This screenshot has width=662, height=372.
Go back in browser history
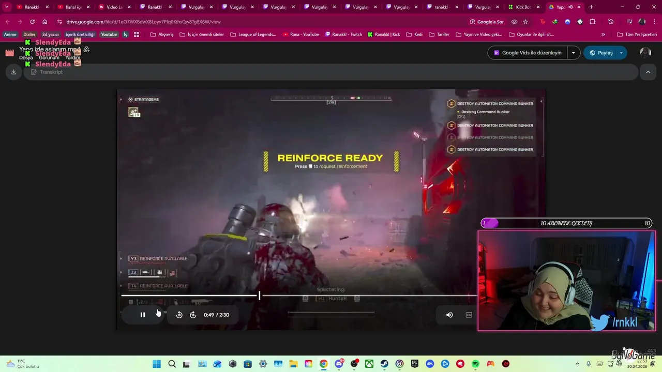7,22
